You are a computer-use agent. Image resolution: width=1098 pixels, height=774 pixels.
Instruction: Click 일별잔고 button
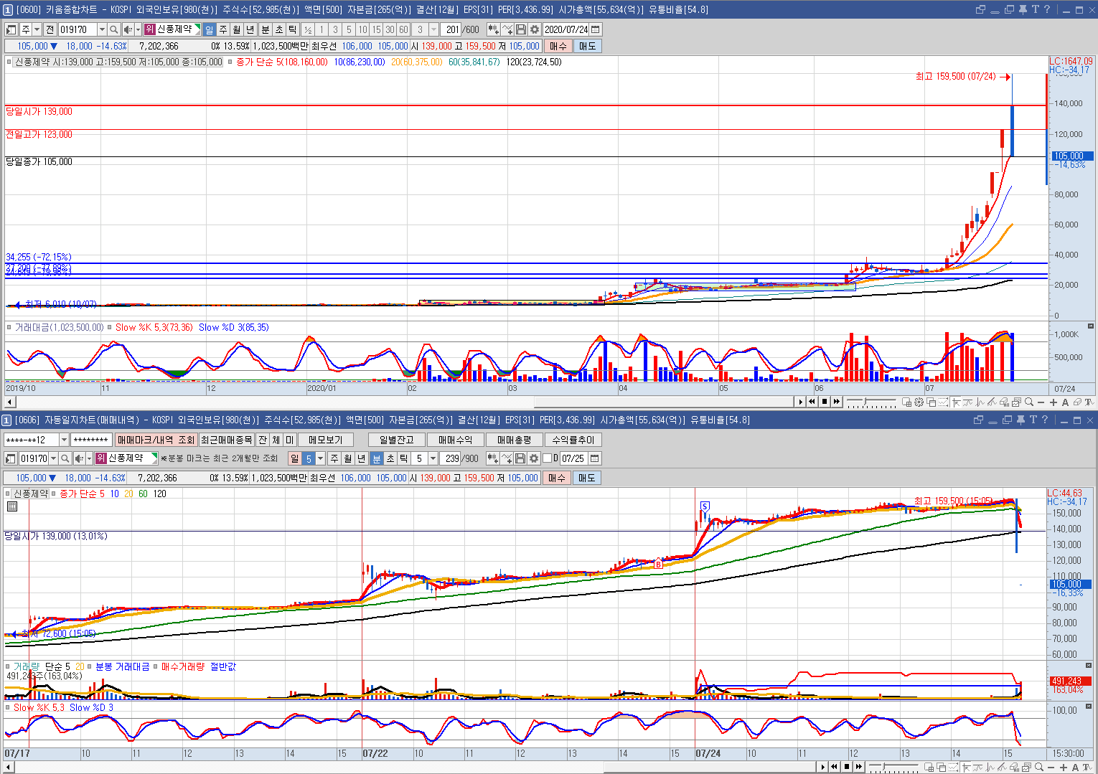tap(397, 440)
